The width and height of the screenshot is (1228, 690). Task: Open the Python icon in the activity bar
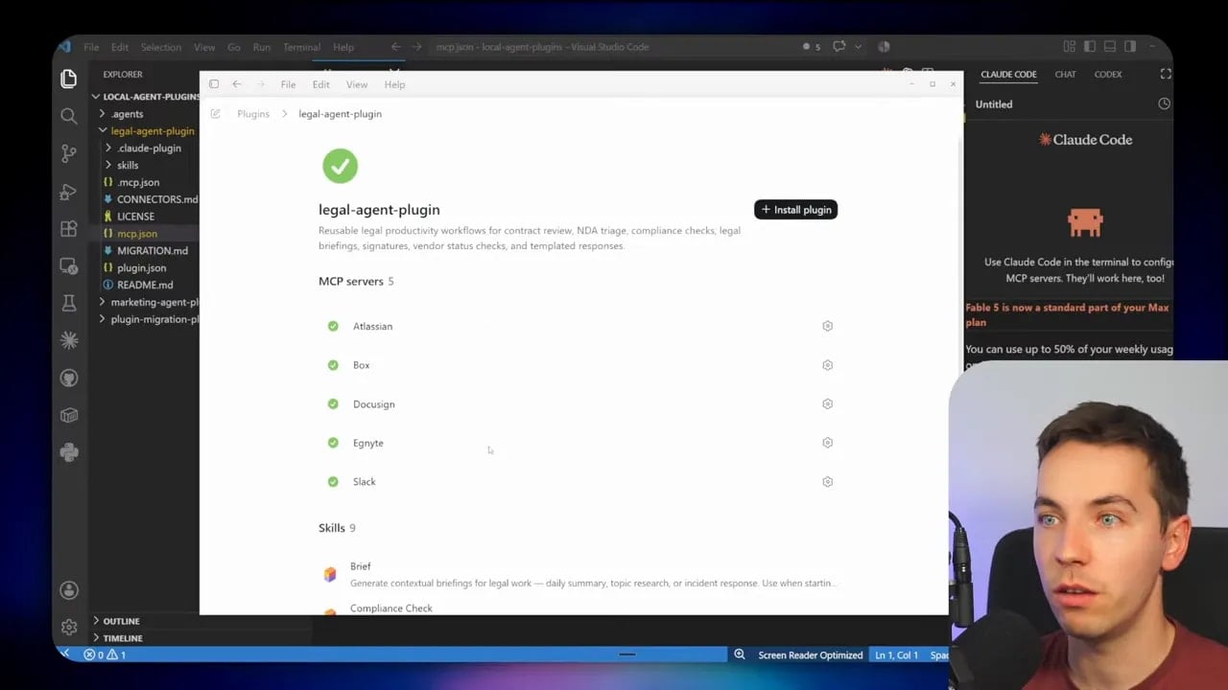pyautogui.click(x=69, y=452)
